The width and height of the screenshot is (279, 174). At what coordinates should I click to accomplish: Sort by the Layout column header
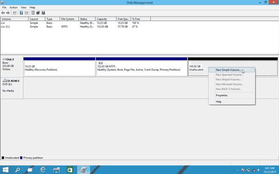point(37,19)
